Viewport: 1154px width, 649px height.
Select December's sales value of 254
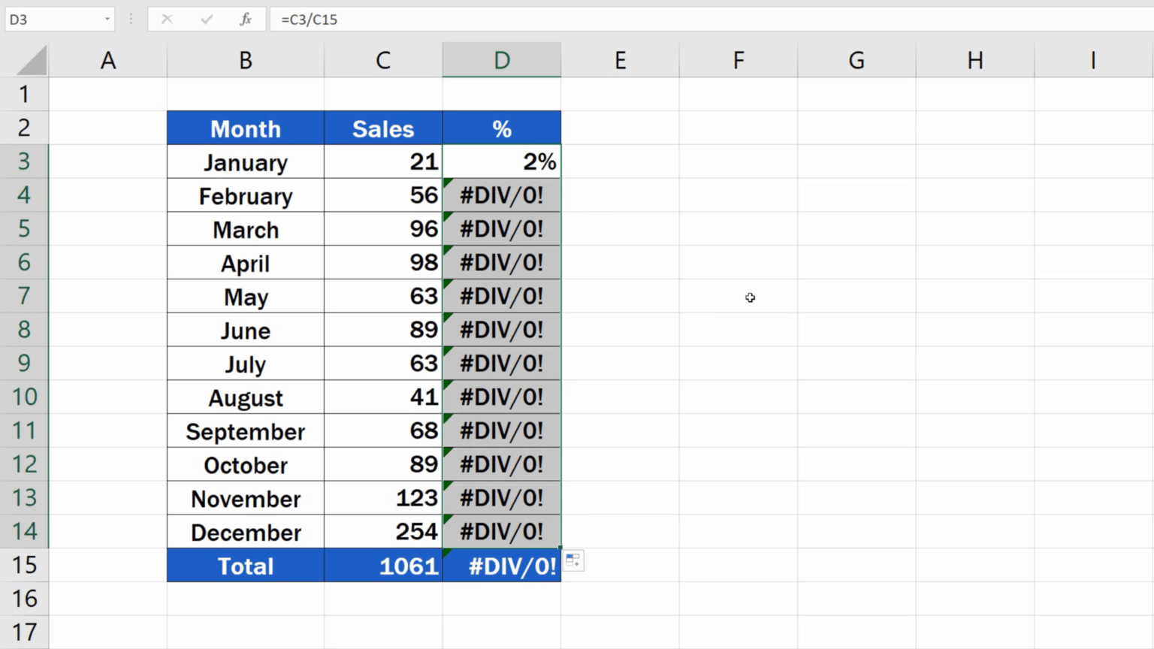pos(383,532)
